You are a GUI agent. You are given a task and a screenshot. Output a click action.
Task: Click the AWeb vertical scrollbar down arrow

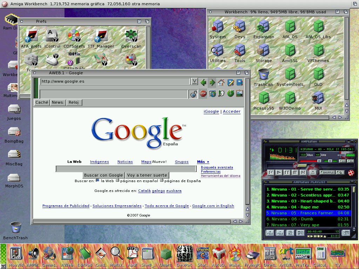pos(248,215)
